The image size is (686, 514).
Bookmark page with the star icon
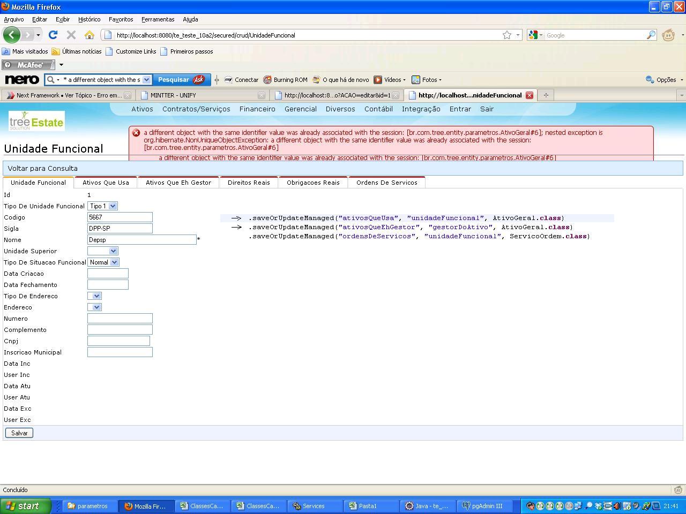click(507, 35)
